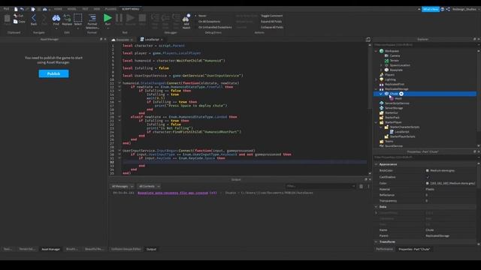
Task: Select Teams in the Explorer tree
Action: (389, 142)
